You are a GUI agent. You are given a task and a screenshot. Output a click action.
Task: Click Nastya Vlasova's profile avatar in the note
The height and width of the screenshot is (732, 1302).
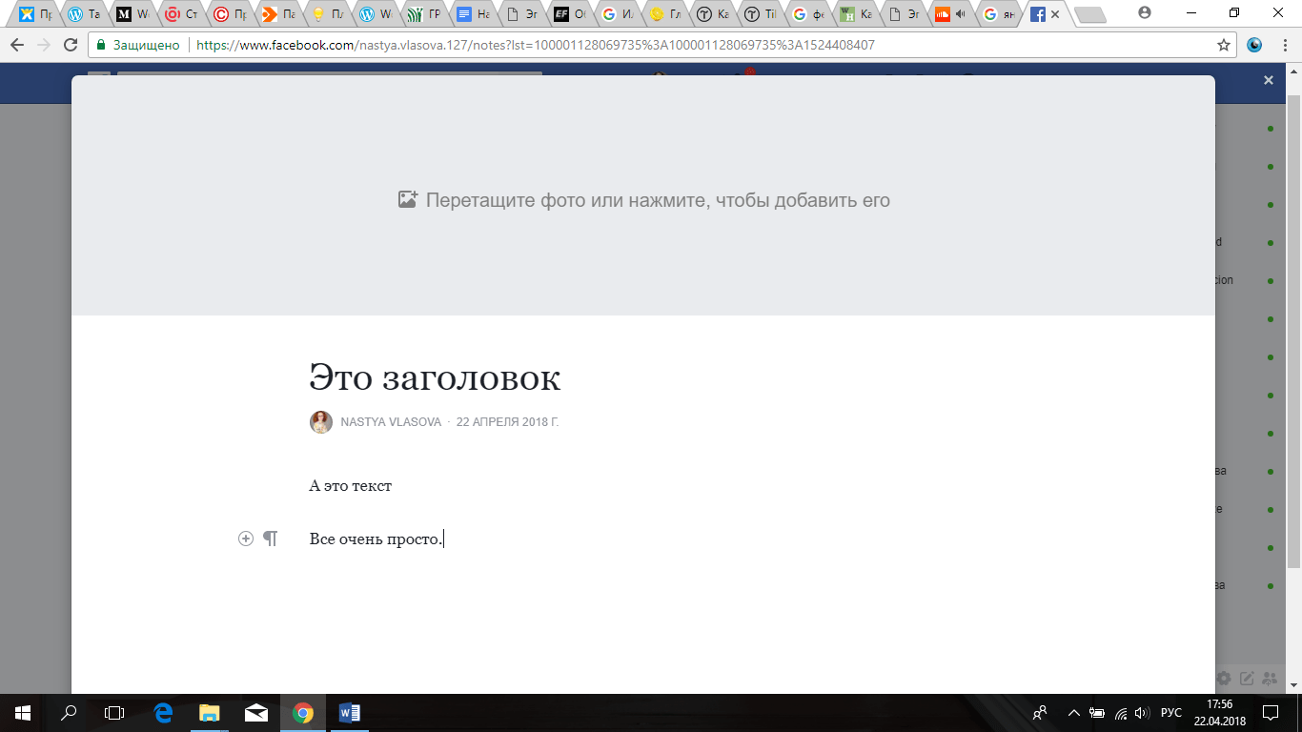point(321,422)
